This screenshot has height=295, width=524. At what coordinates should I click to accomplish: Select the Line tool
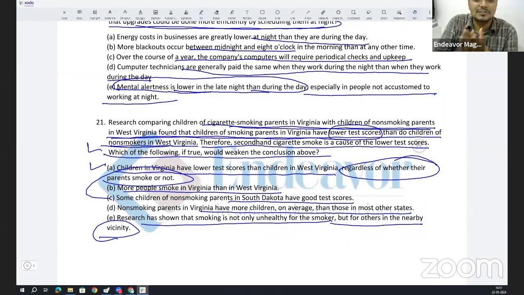pos(292,14)
